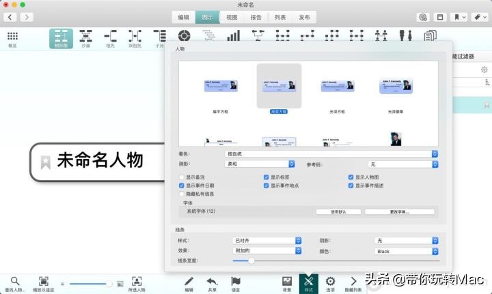Uncheck 显示标签
The image size is (492, 294).
click(266, 177)
